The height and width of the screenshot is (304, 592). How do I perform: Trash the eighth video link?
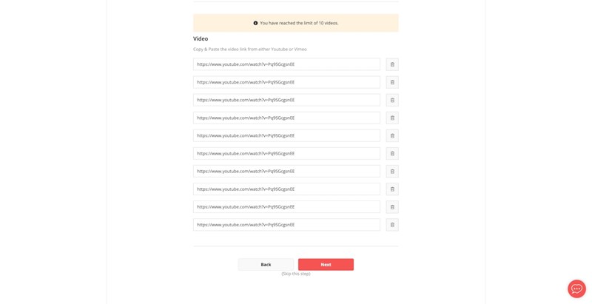point(392,189)
